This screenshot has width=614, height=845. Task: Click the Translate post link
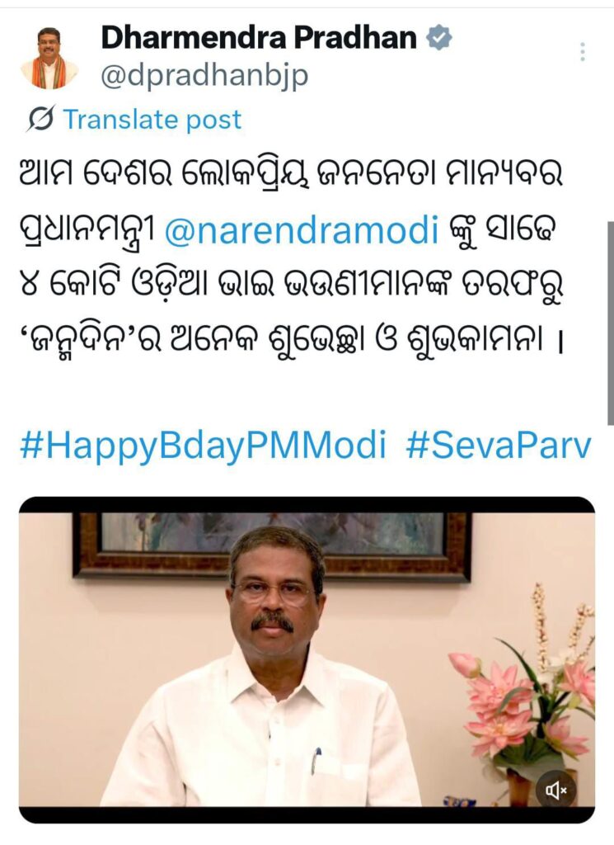[x=152, y=119]
